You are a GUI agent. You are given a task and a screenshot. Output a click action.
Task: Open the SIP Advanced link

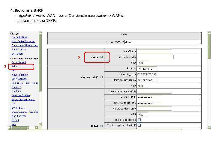(19, 79)
